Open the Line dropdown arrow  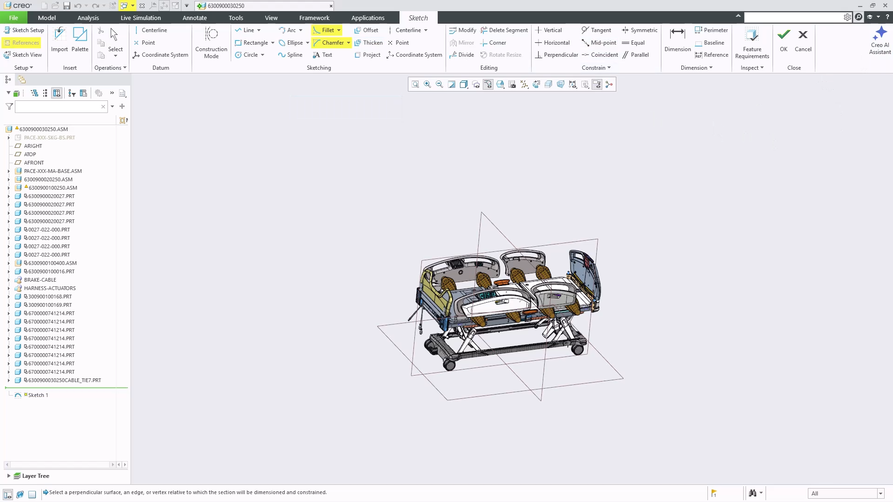(259, 30)
